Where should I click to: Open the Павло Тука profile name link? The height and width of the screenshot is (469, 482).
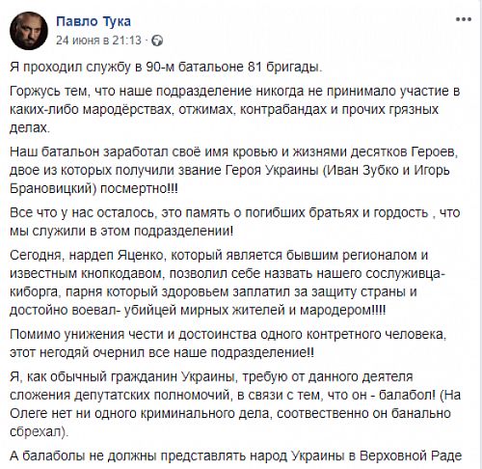click(94, 21)
